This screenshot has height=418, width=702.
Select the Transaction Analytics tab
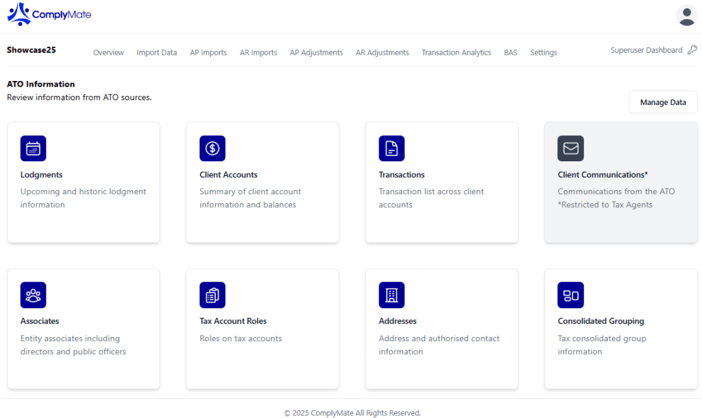[456, 53]
